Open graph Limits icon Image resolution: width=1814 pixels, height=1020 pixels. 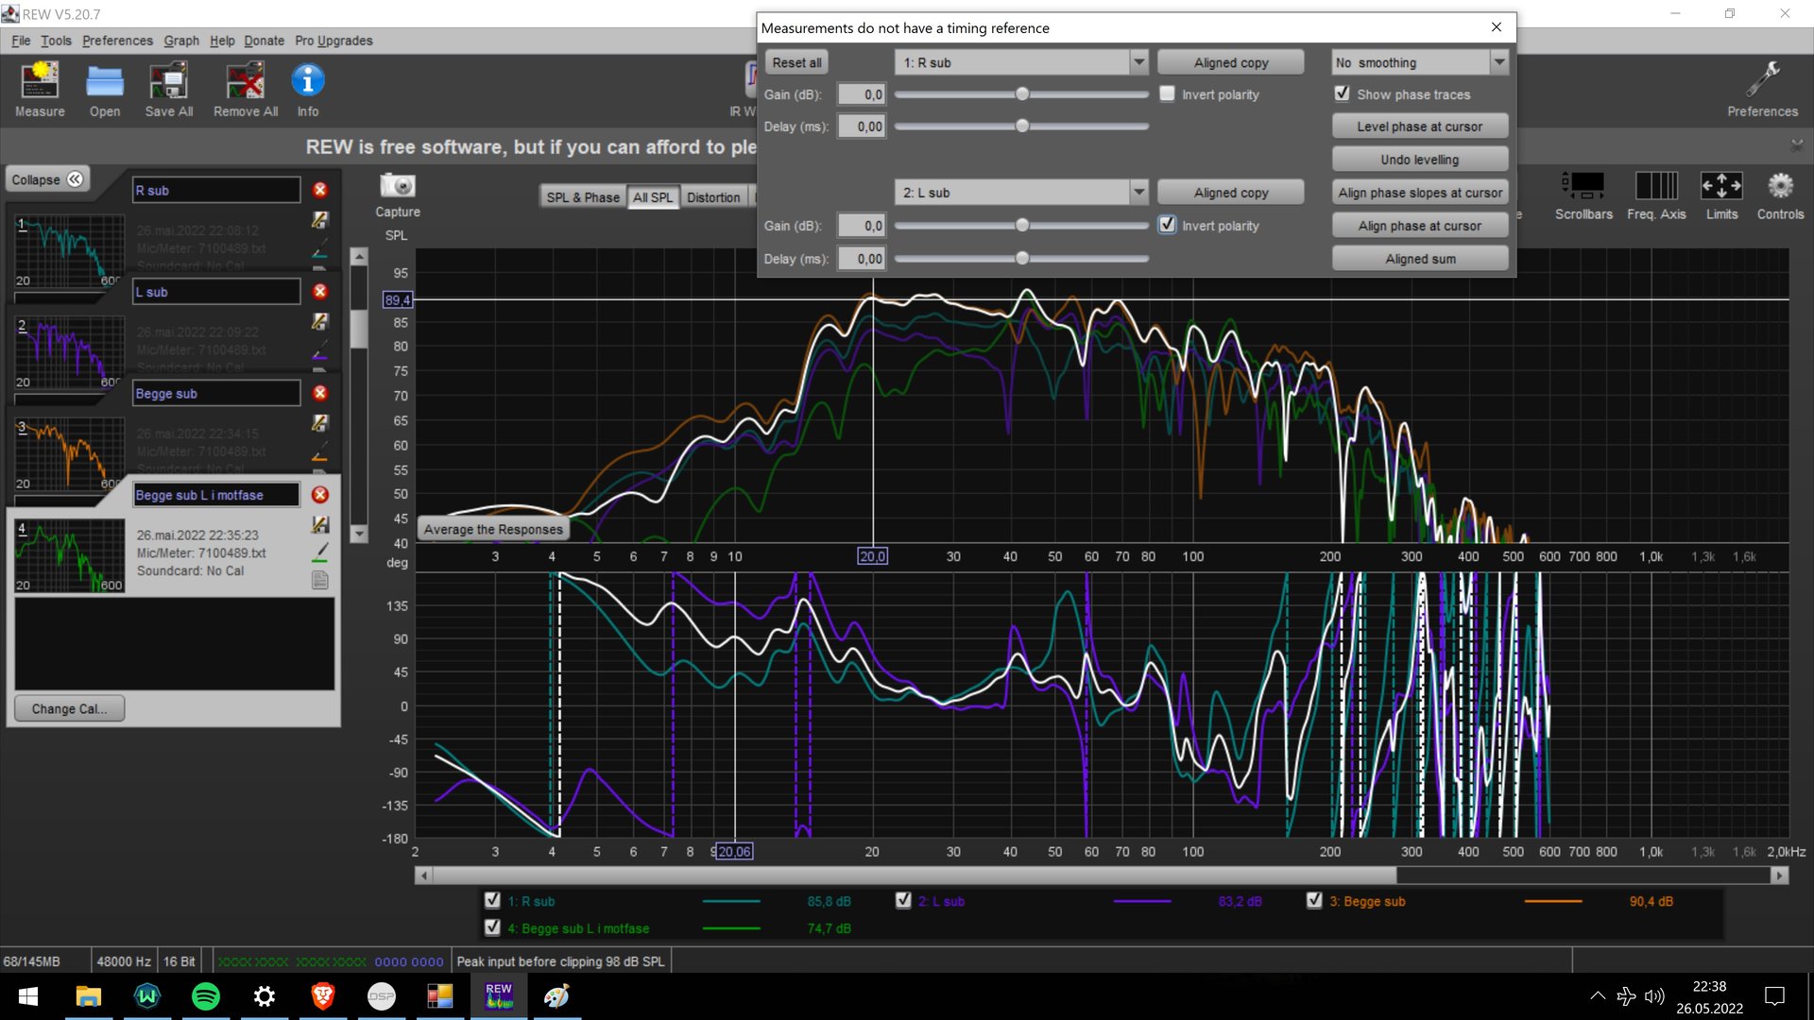point(1720,186)
